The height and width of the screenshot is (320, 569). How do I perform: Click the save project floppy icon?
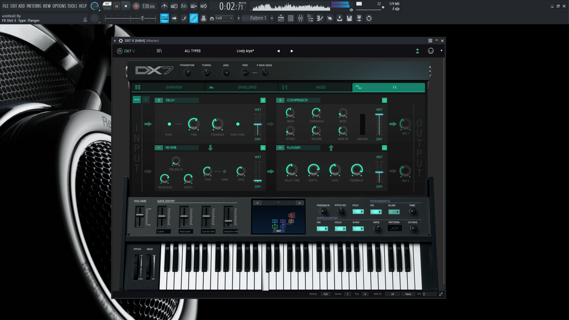pos(349,18)
